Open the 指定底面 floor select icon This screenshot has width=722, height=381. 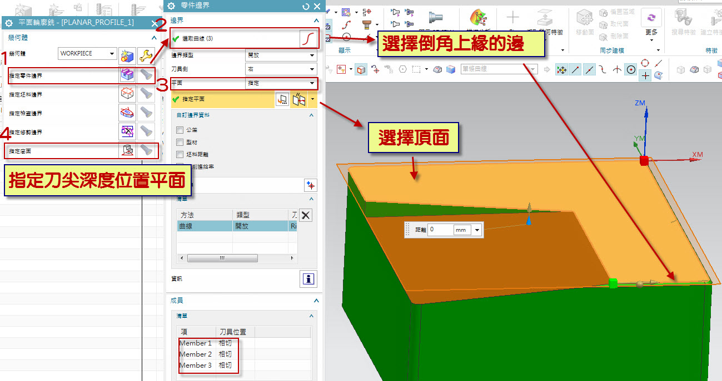(127, 150)
